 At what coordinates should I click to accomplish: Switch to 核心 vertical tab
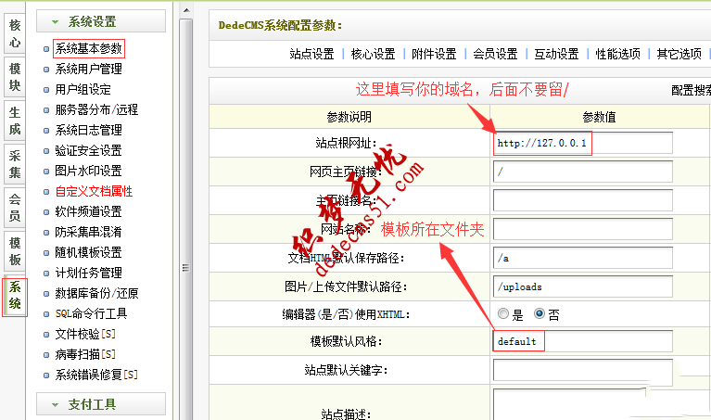[15, 33]
